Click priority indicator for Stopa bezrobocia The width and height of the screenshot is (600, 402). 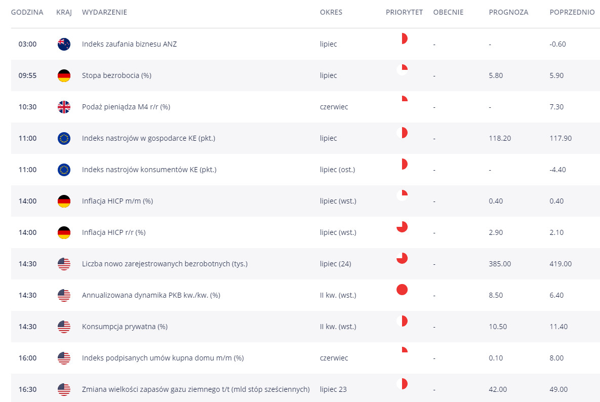[x=402, y=70]
